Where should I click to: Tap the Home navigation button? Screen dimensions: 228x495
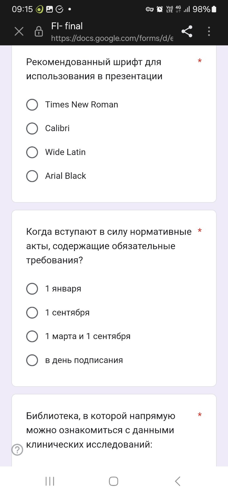click(113, 481)
